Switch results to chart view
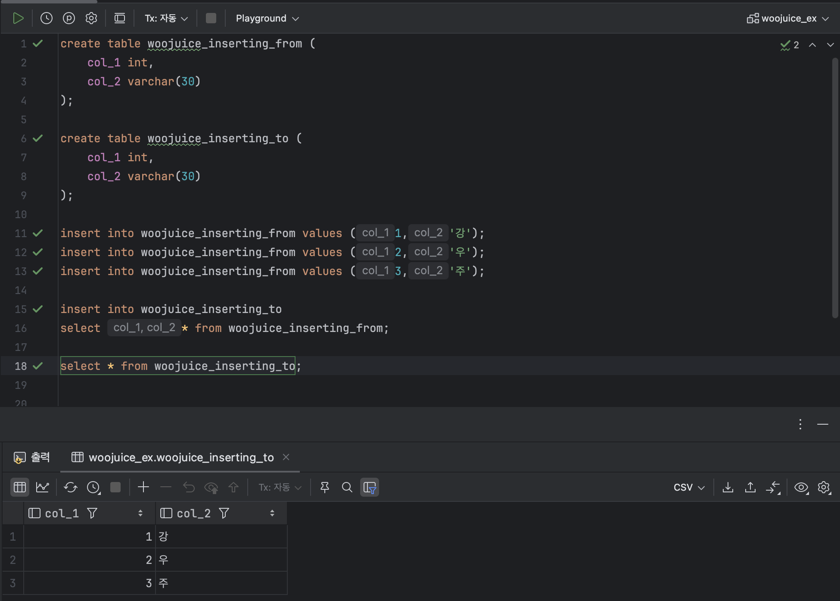This screenshot has width=840, height=601. click(x=42, y=487)
